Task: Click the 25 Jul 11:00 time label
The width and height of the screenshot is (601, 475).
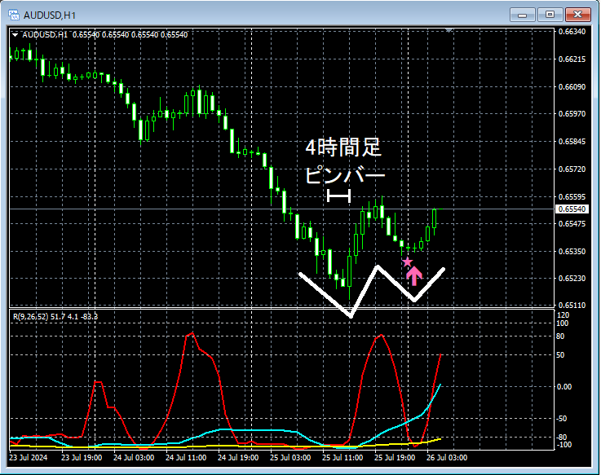Action: [x=342, y=458]
